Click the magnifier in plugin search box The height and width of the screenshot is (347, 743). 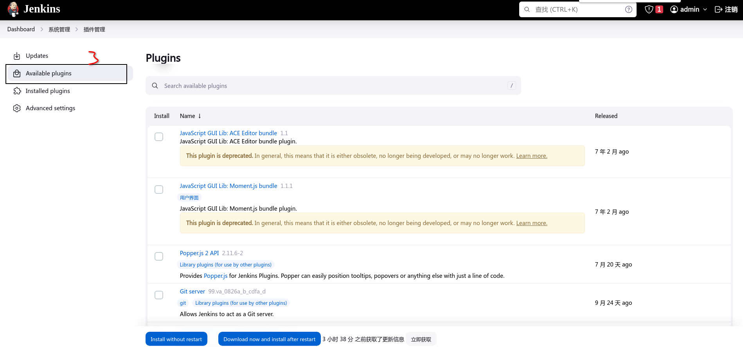click(155, 86)
